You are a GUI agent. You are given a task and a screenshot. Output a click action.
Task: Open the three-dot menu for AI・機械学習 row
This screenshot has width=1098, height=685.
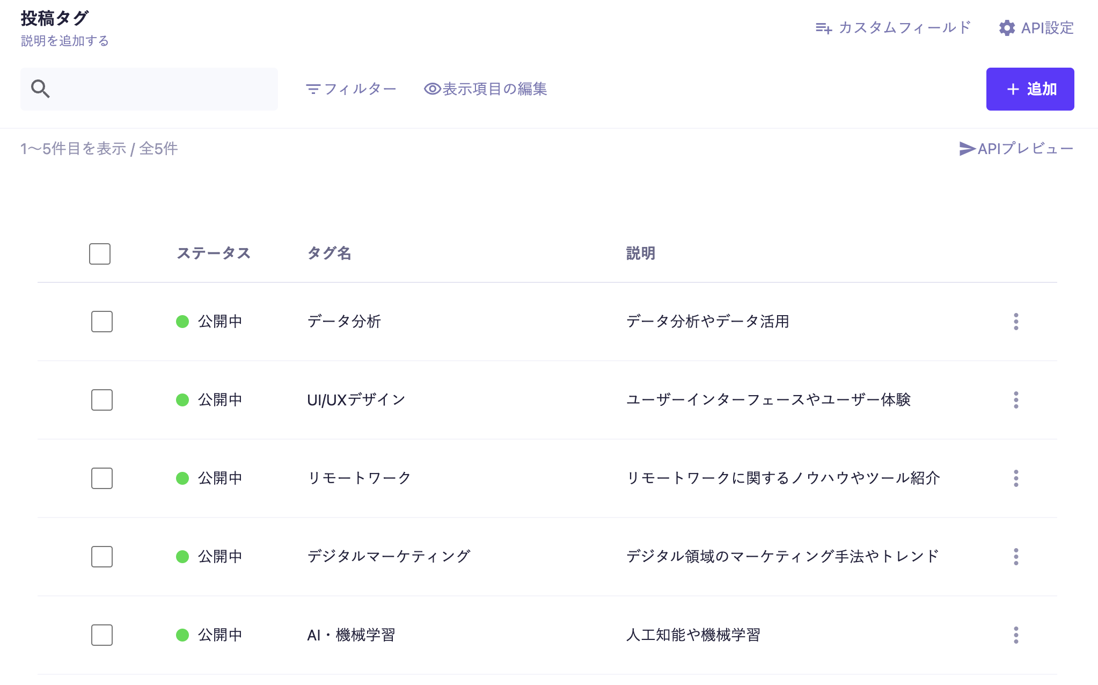pos(1015,635)
